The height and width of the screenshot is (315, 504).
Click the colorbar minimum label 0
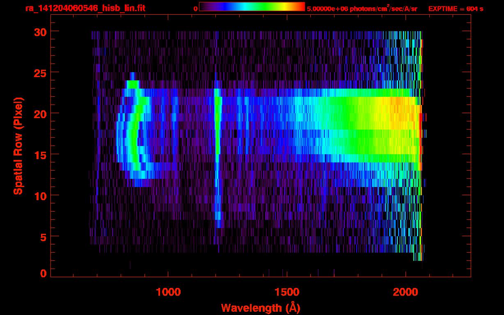click(x=195, y=9)
